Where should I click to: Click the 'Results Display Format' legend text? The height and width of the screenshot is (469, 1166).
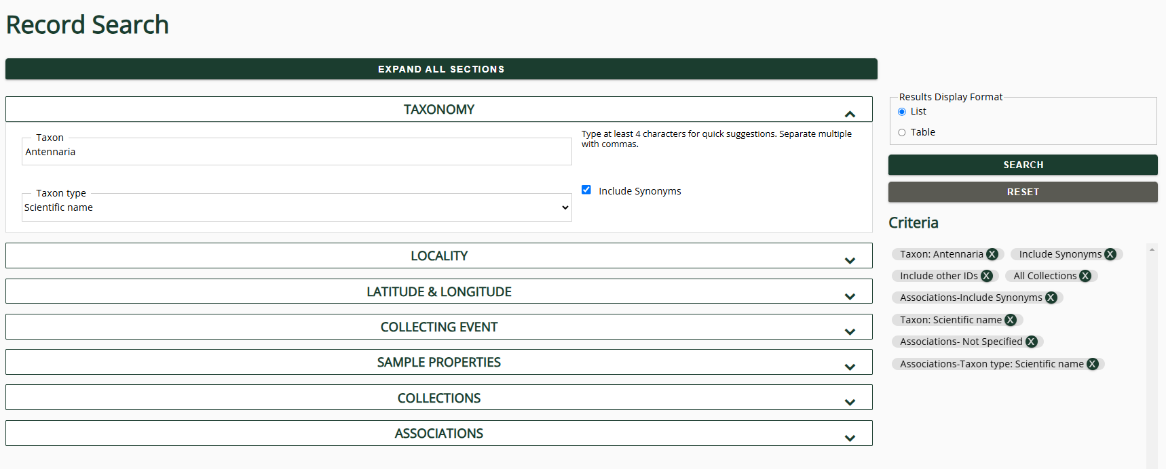point(951,97)
